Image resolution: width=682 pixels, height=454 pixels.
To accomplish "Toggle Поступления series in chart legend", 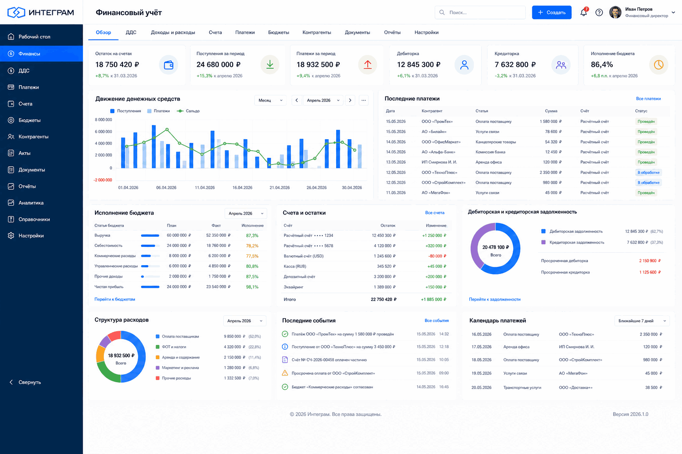I will point(126,111).
